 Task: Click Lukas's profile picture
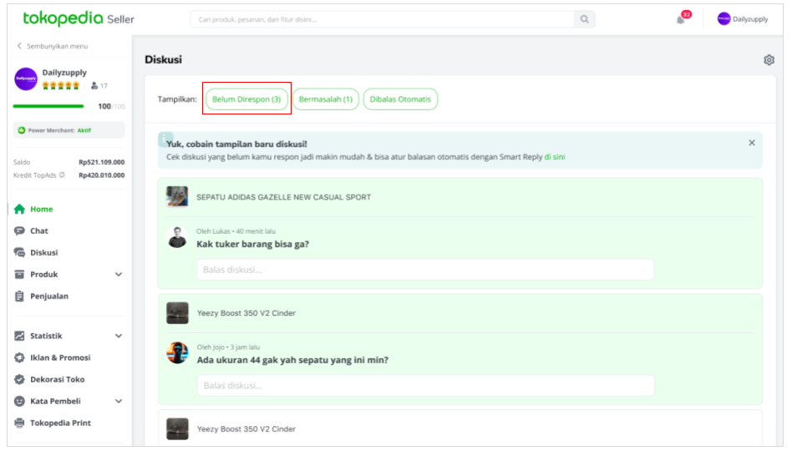click(x=177, y=237)
